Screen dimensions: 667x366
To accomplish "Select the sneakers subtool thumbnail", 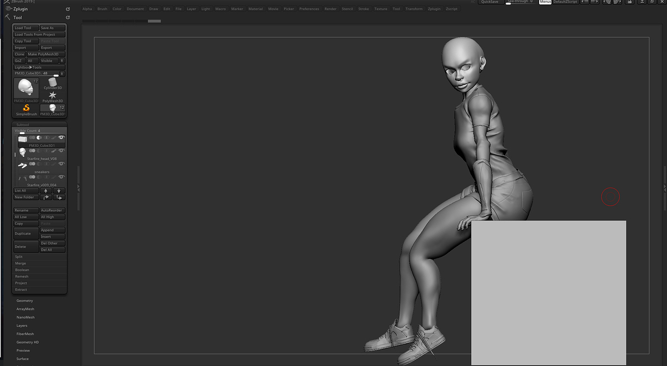I will point(23,165).
